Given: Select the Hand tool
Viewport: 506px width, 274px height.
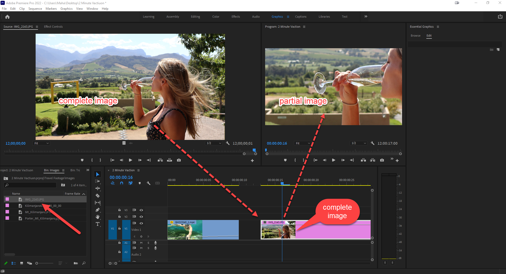Looking at the screenshot, I should pyautogui.click(x=98, y=217).
